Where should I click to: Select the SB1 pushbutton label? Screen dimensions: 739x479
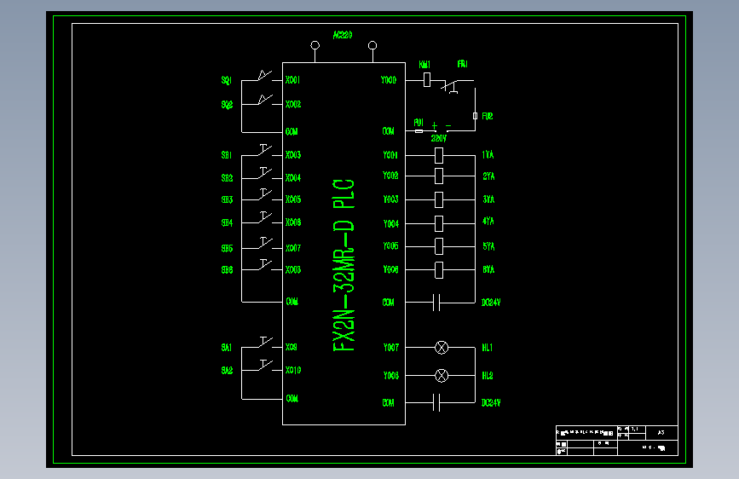pyautogui.click(x=227, y=155)
